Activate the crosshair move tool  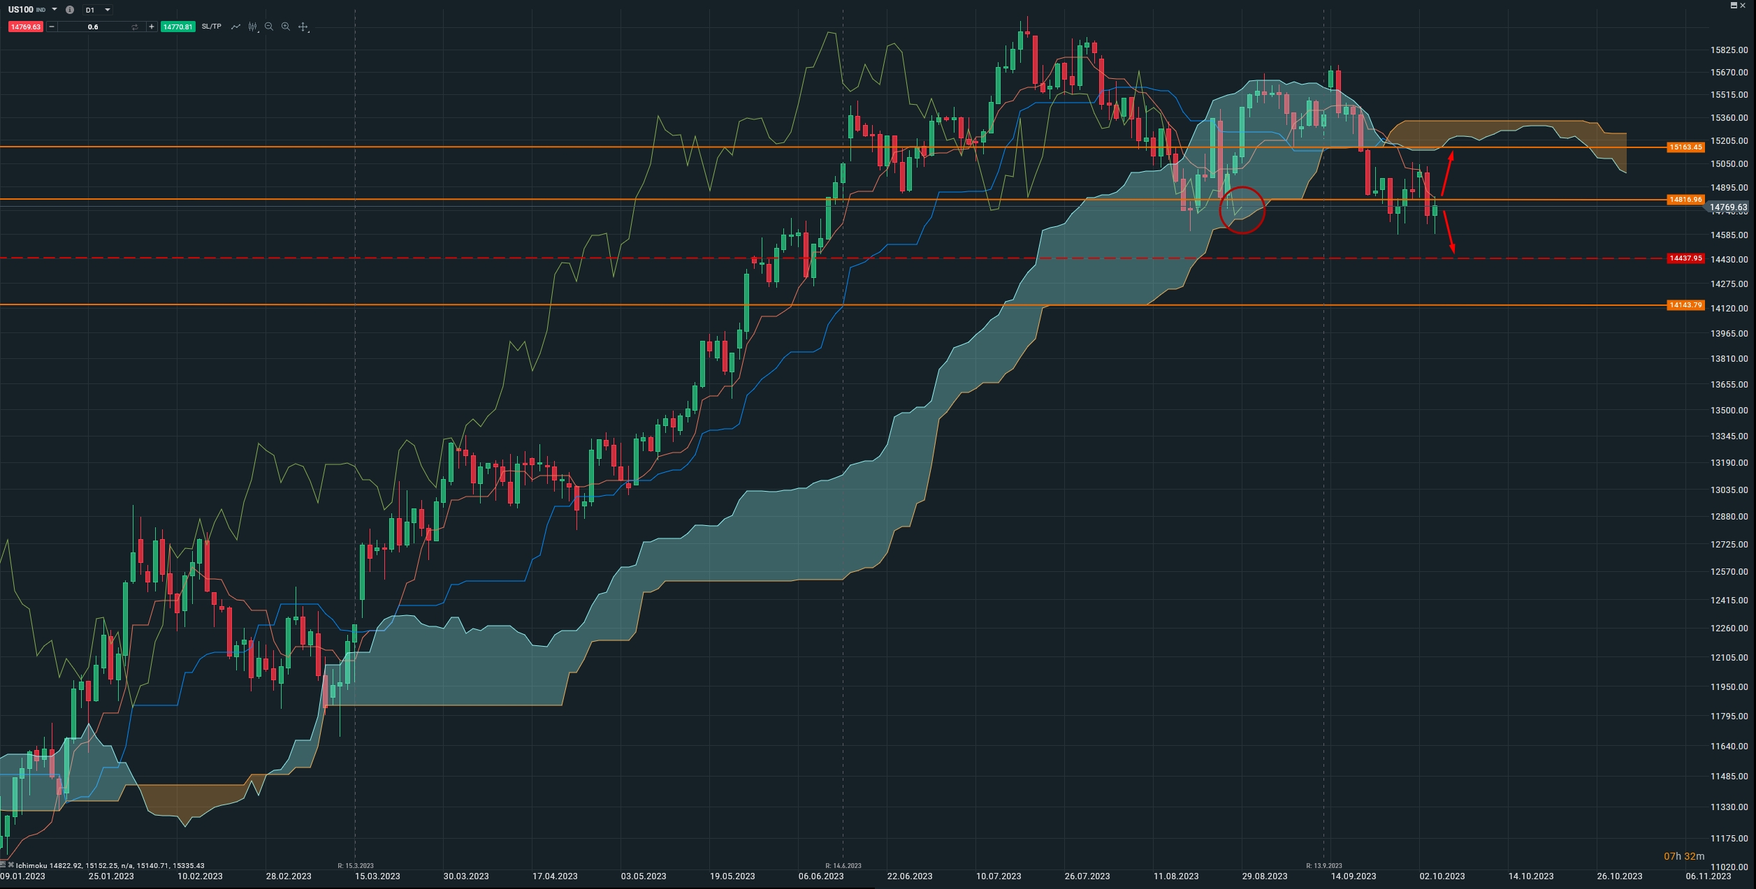point(303,27)
